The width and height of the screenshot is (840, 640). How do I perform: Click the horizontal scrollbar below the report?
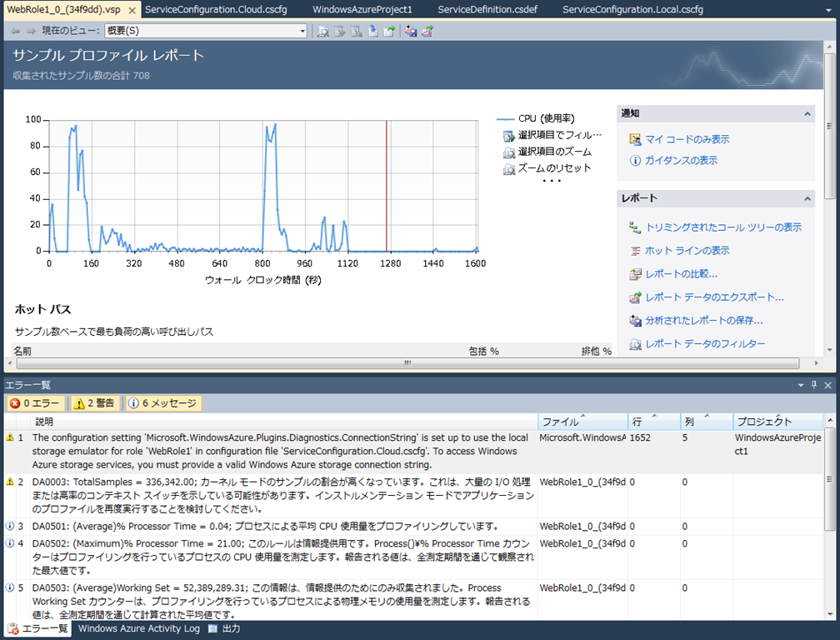pyautogui.click(x=407, y=363)
